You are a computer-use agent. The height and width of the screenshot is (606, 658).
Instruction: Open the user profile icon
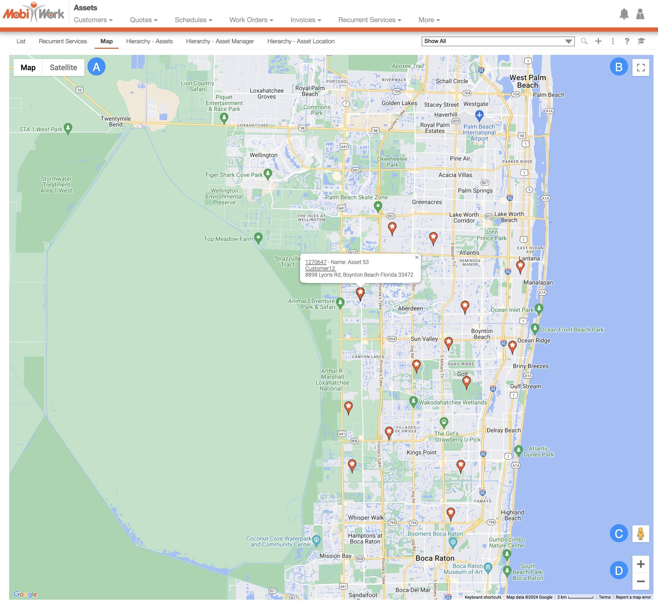640,14
